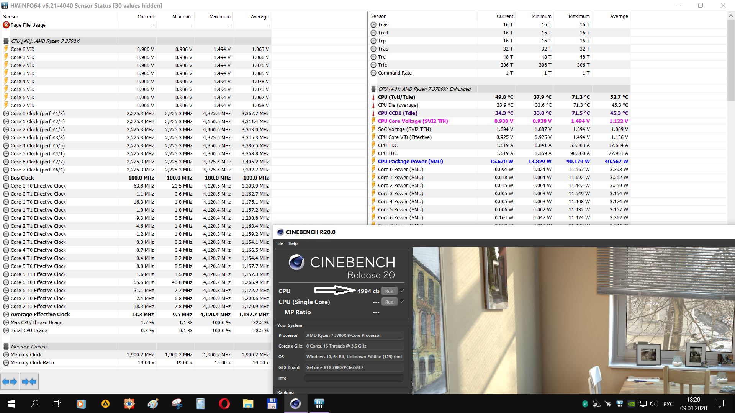The image size is (735, 413).
Task: Launch the orange media player taskbar icon
Action: click(x=81, y=404)
